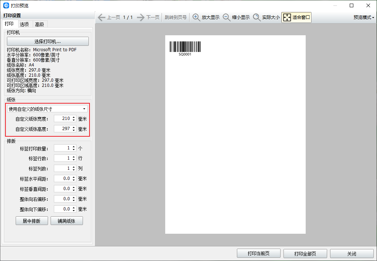Close the print preview window with X

tap(368, 5)
